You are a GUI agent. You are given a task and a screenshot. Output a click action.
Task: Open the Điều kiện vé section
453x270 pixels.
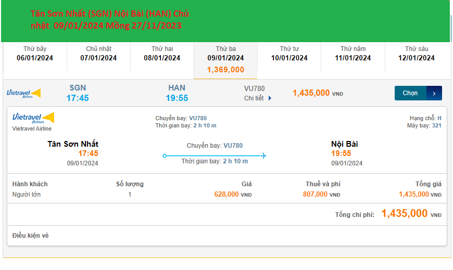click(31, 236)
